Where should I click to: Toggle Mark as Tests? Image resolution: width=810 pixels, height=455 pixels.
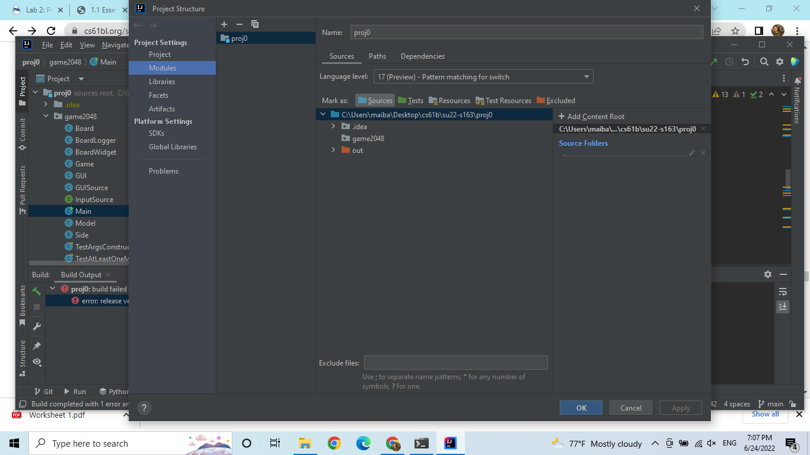410,101
